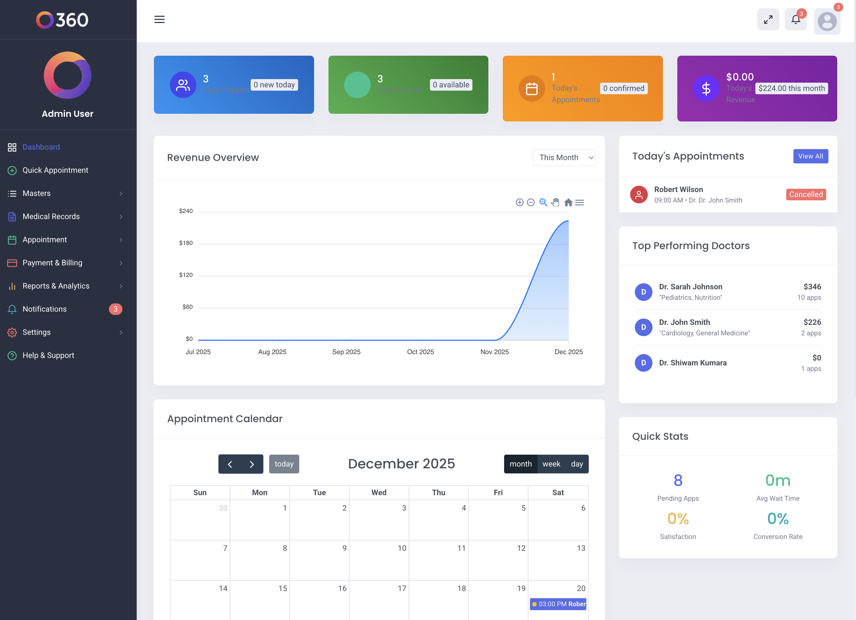
Task: Switch calendar to week view
Action: point(551,464)
